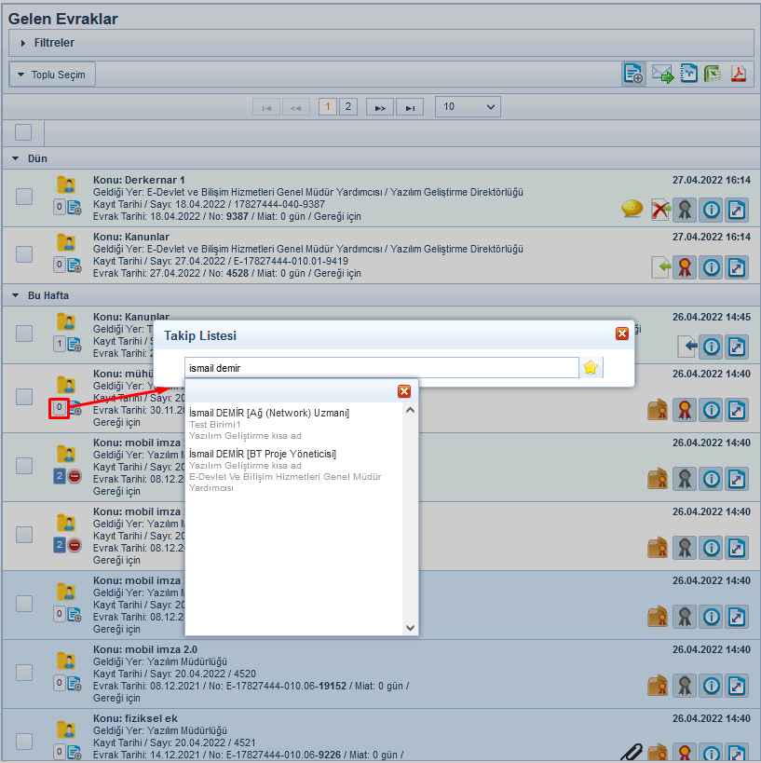Image resolution: width=761 pixels, height=763 pixels.
Task: Select İsmail DEMİR [BT Proje Yöneticisi] suggestion
Action: 263,454
